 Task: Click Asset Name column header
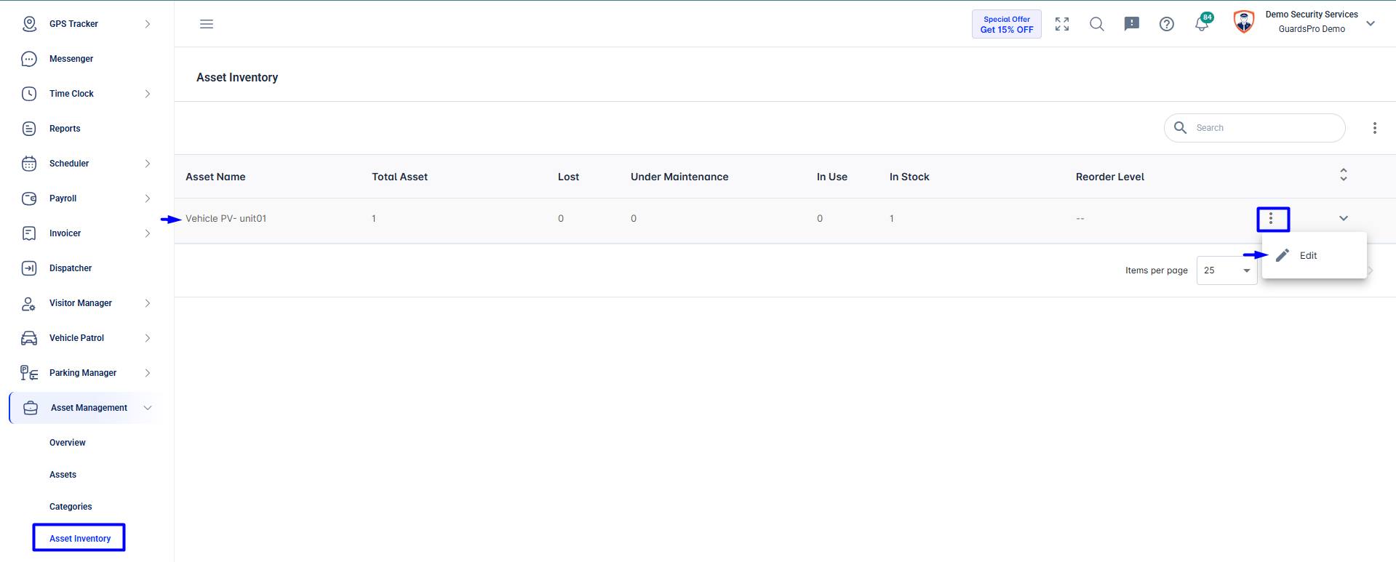[x=215, y=177]
